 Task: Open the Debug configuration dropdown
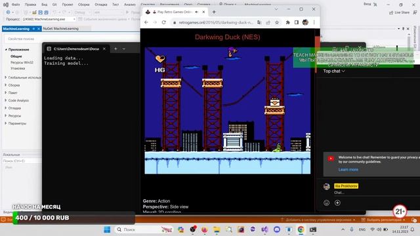click(x=82, y=12)
